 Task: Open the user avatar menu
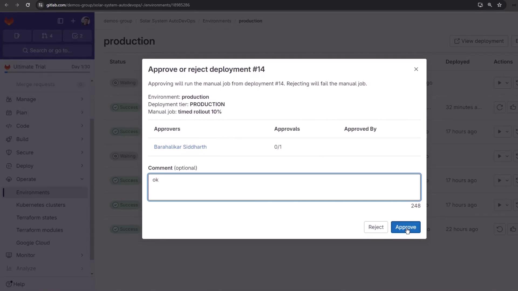tap(86, 21)
